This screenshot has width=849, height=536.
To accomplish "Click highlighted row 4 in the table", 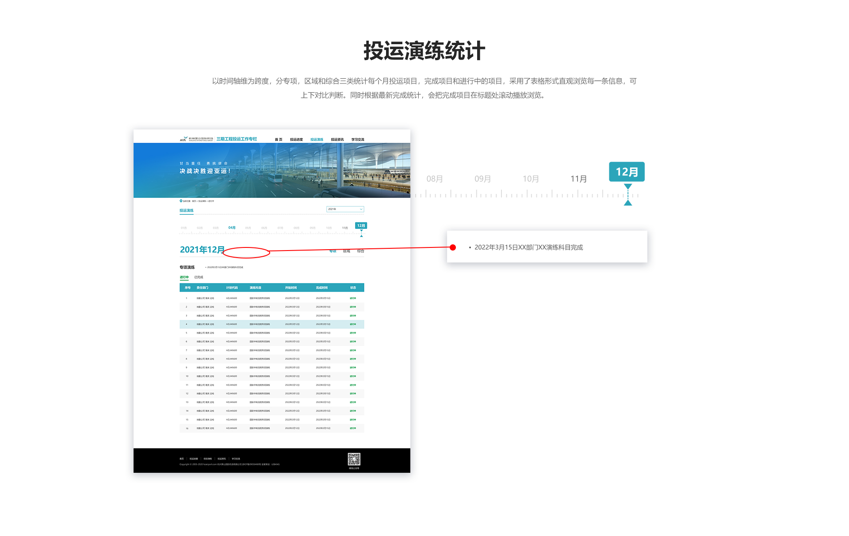I will pos(272,324).
